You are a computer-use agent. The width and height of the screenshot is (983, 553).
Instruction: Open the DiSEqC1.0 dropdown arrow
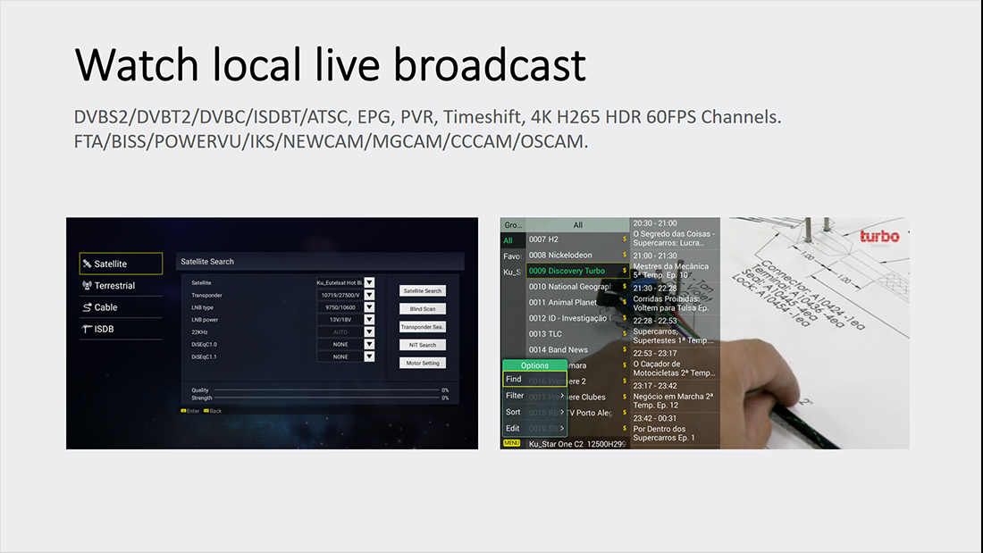[369, 344]
